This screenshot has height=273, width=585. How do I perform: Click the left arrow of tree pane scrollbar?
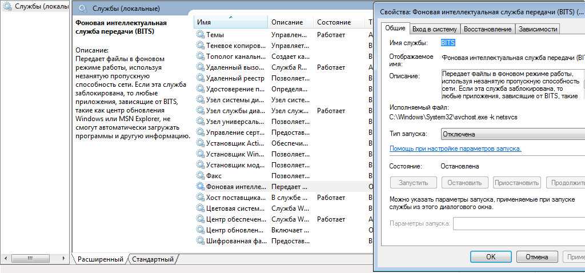click(5, 258)
